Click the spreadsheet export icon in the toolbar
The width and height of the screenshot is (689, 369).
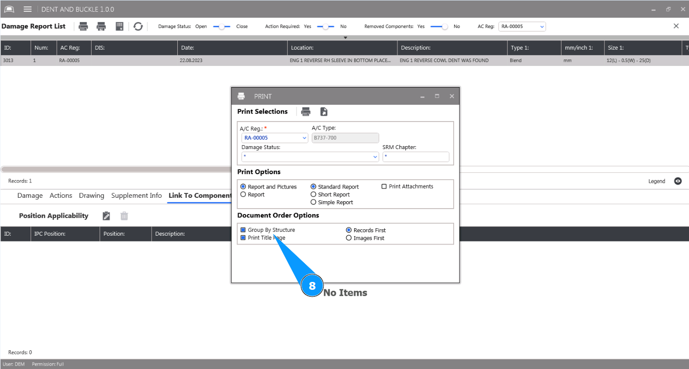pos(119,27)
